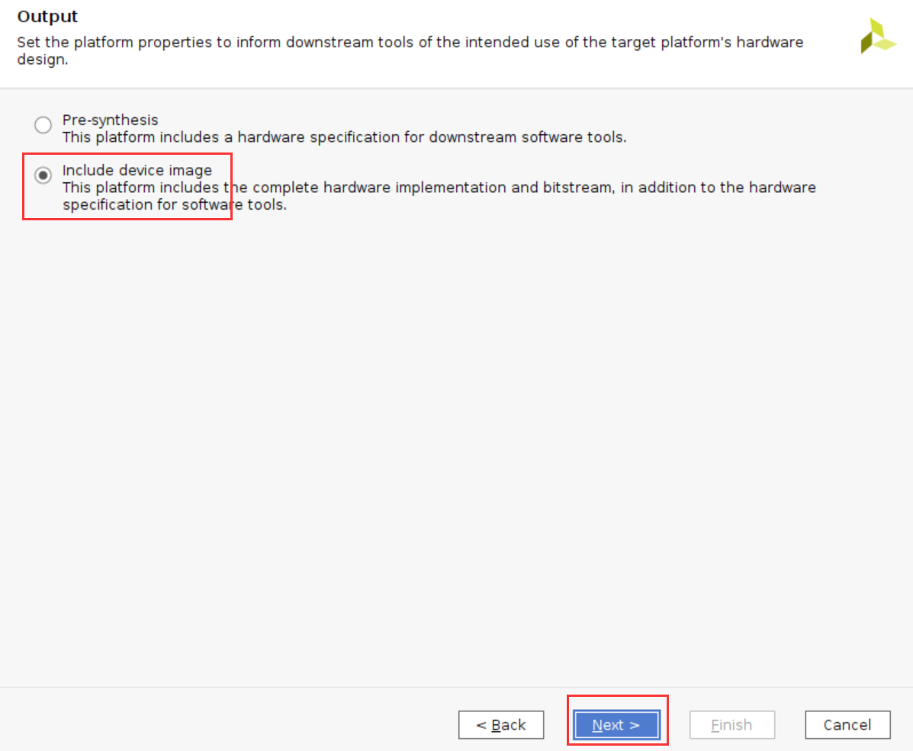Click the Pre-synthesis description about downstream software tools

pos(344,137)
